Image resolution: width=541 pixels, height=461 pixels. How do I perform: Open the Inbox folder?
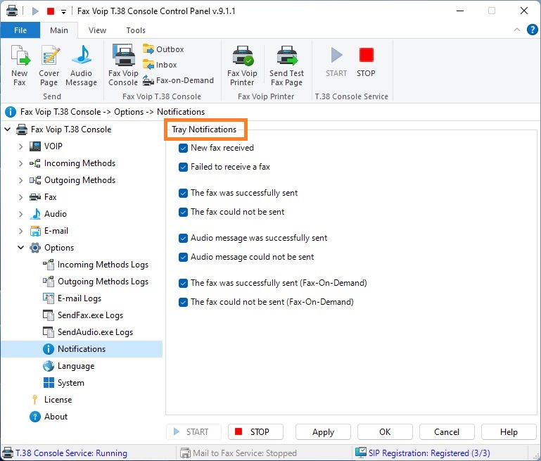coord(160,65)
